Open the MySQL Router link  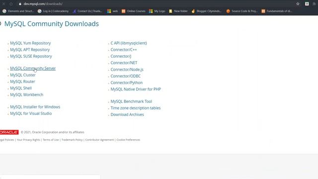tap(22, 82)
